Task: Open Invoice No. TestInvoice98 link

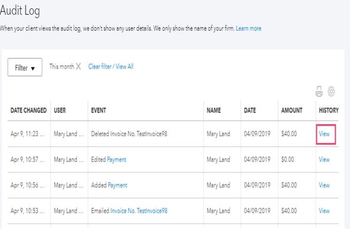Action: (x=138, y=211)
